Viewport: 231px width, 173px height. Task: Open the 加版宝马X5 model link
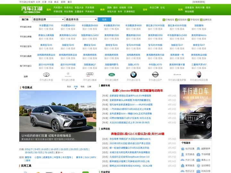[x=68, y=45]
